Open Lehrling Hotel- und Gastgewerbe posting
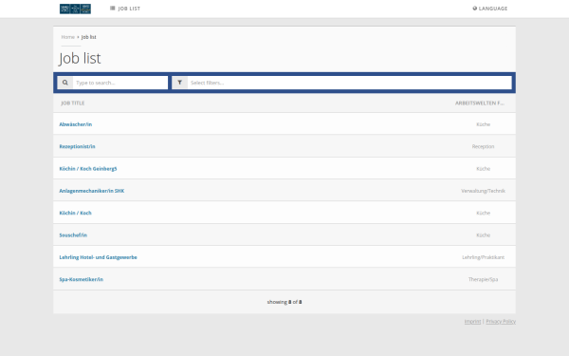Viewport: 569px width, 356px height. [98, 257]
